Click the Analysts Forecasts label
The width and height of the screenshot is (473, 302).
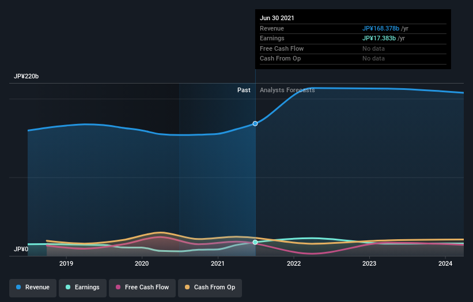(x=287, y=90)
